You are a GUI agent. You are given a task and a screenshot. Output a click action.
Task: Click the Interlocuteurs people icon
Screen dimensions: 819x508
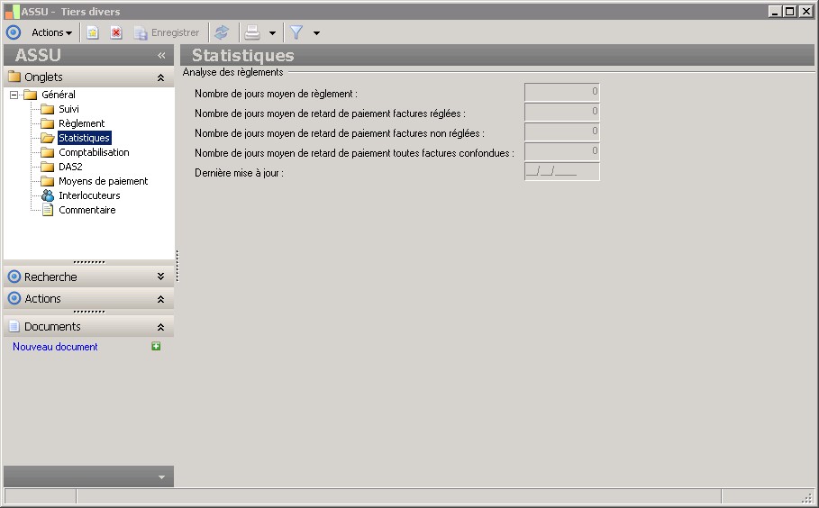(48, 195)
